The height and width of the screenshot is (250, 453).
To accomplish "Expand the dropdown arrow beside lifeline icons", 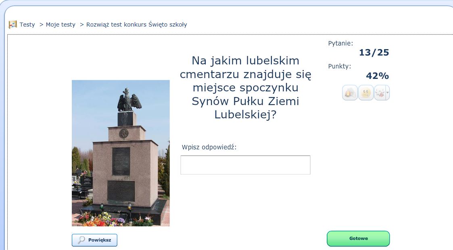I will (x=388, y=93).
